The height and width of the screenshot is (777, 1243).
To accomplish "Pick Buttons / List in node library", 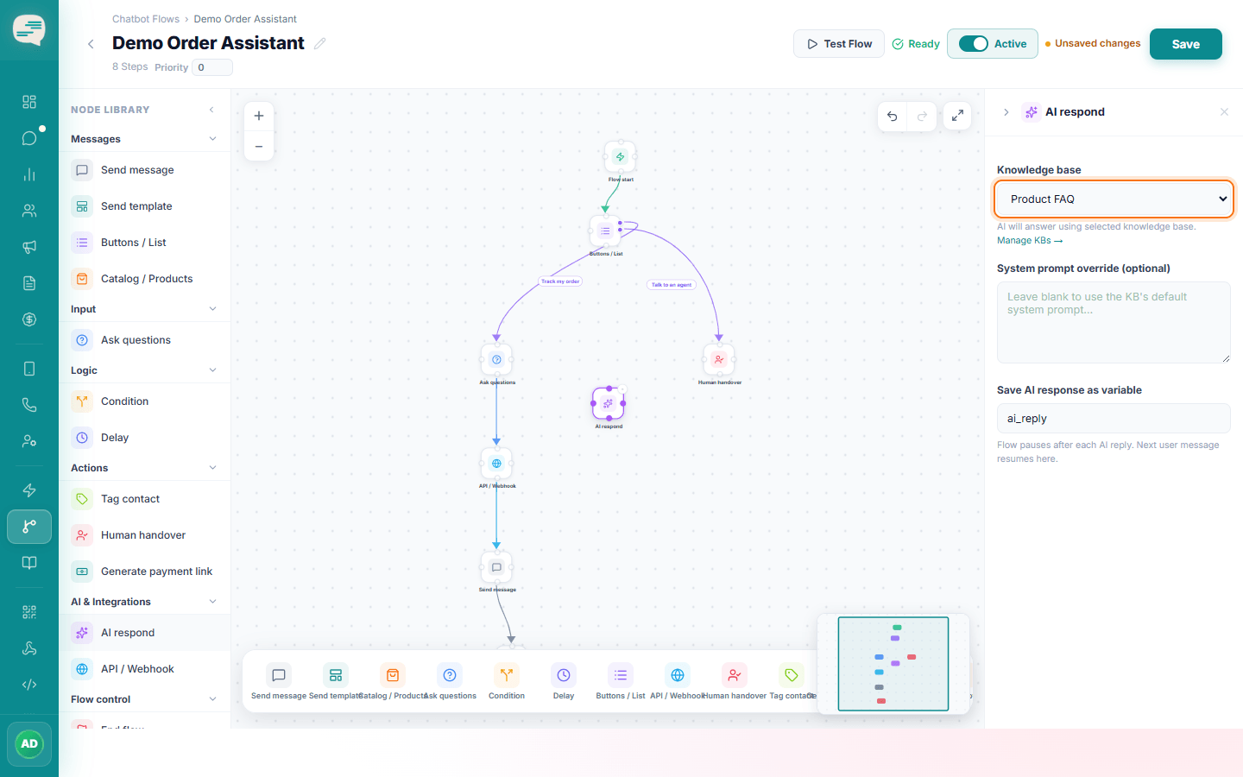I will [144, 243].
